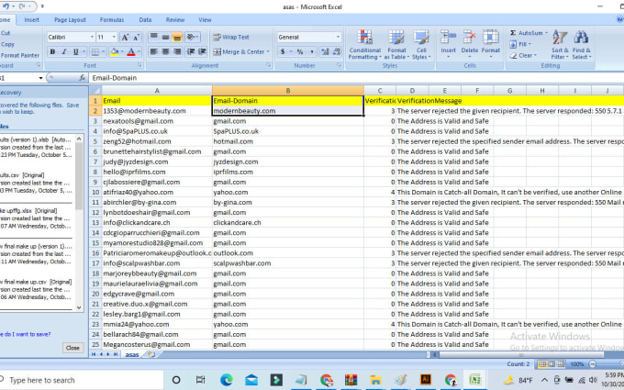The image size is (624, 390).
Task: Select the asas sheet tab
Action: 132,354
